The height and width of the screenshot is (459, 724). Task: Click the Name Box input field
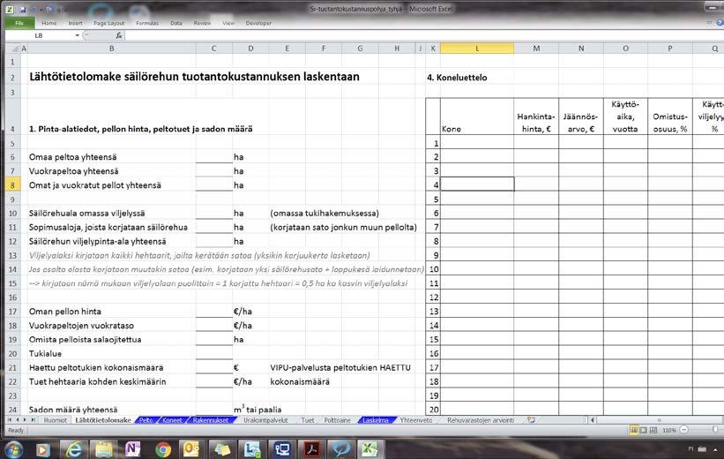41,35
